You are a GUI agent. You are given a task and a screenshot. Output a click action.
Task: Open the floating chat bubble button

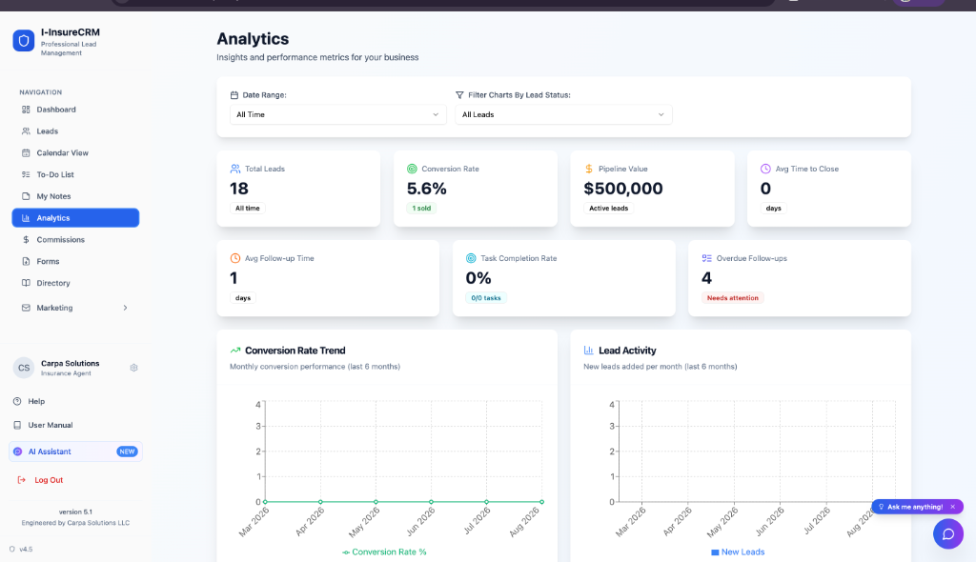pyautogui.click(x=948, y=534)
